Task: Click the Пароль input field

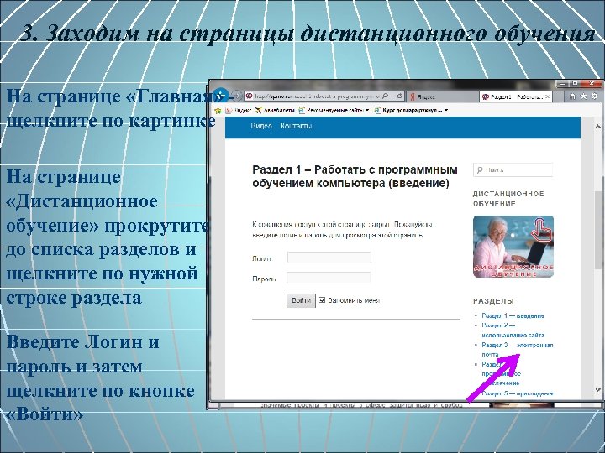Action: point(329,278)
